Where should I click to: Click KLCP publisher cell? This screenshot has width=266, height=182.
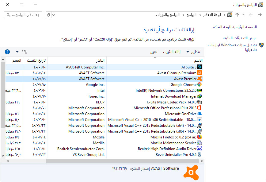click(x=100, y=102)
